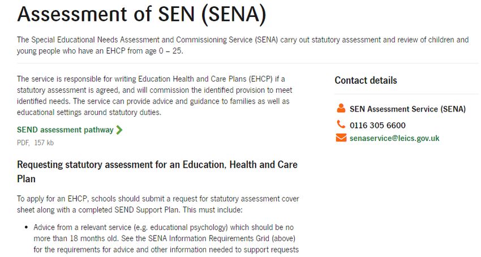Click the words 'Education Health and Care Plans (EHCP)'
The width and height of the screenshot is (481, 257).
205,79
